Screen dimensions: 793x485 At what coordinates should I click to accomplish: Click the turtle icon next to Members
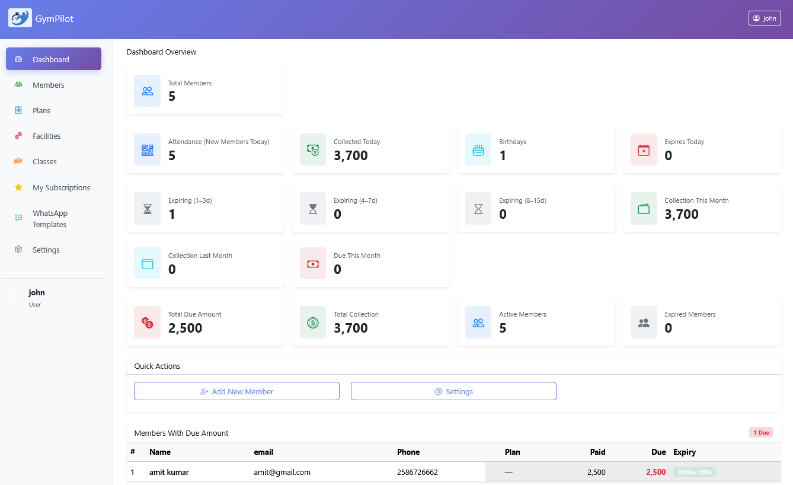[18, 85]
